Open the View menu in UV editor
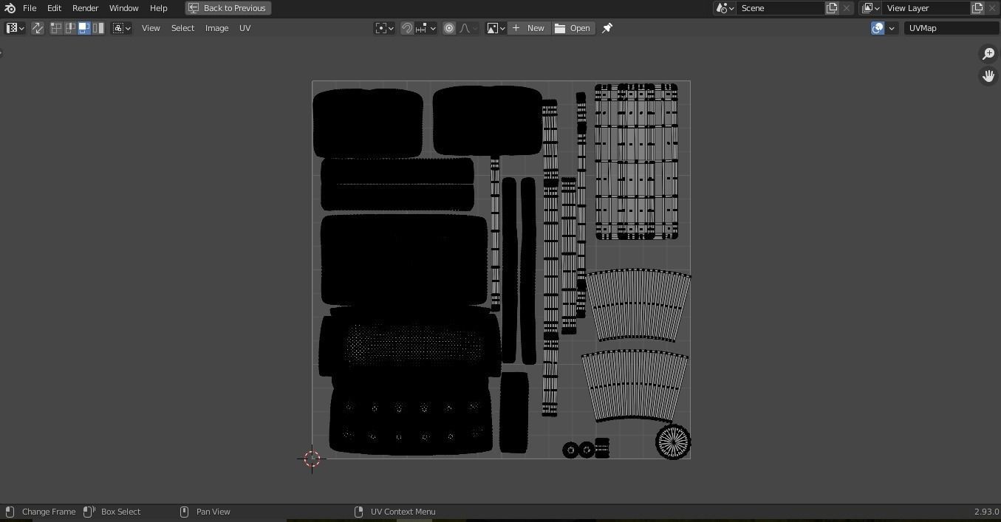The width and height of the screenshot is (1001, 522). click(151, 28)
